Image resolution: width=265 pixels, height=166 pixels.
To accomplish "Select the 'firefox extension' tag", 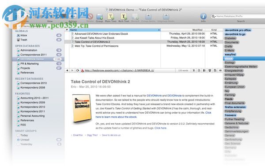I will [x=235, y=107].
